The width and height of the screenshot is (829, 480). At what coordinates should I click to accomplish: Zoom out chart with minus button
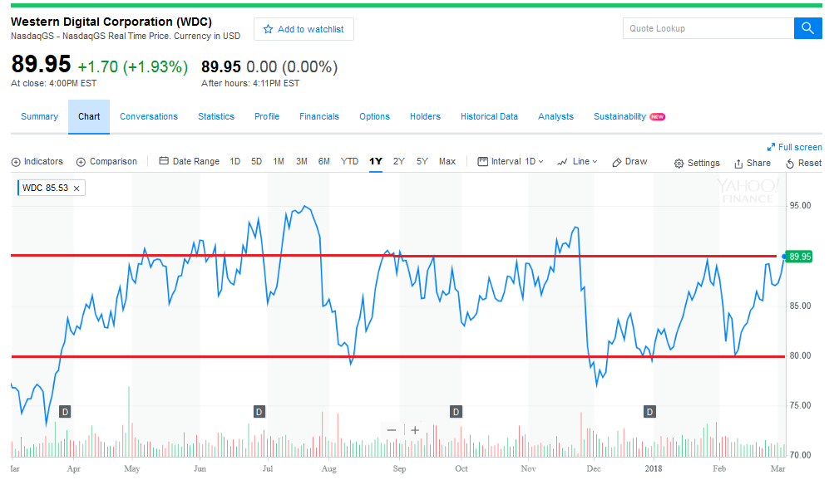tap(392, 430)
